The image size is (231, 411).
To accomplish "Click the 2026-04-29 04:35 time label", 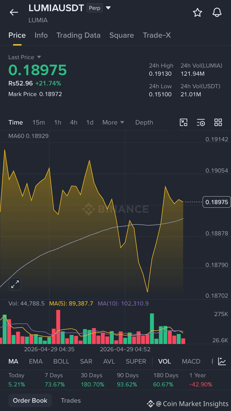I will 49,349.
